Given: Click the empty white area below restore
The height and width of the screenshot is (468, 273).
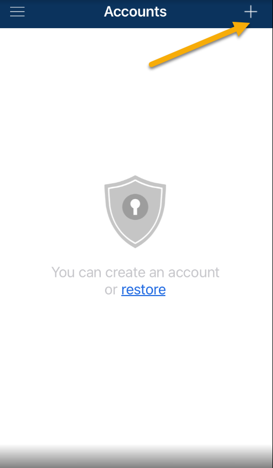Looking at the screenshot, I should (x=136, y=370).
